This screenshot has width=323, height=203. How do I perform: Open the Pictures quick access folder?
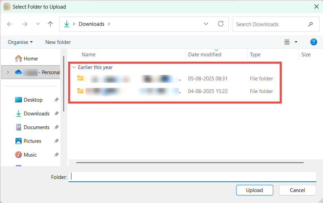32,141
